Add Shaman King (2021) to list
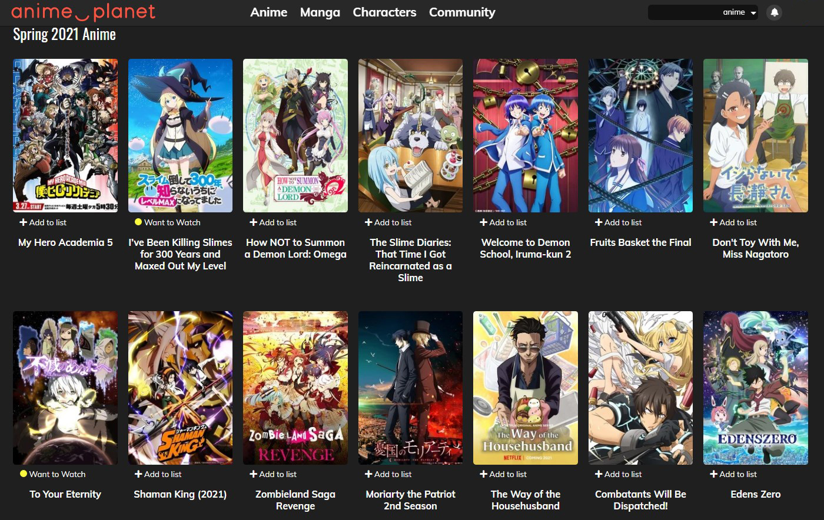 click(x=158, y=474)
